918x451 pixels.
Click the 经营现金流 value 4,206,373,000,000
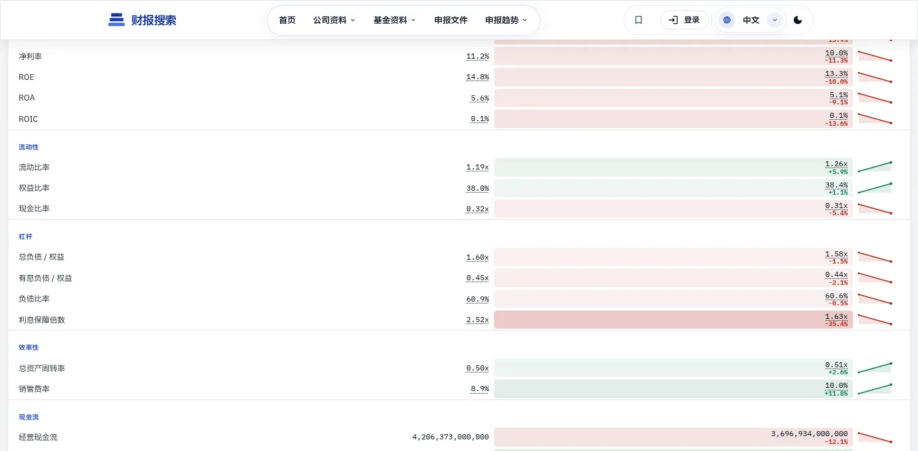coord(450,437)
